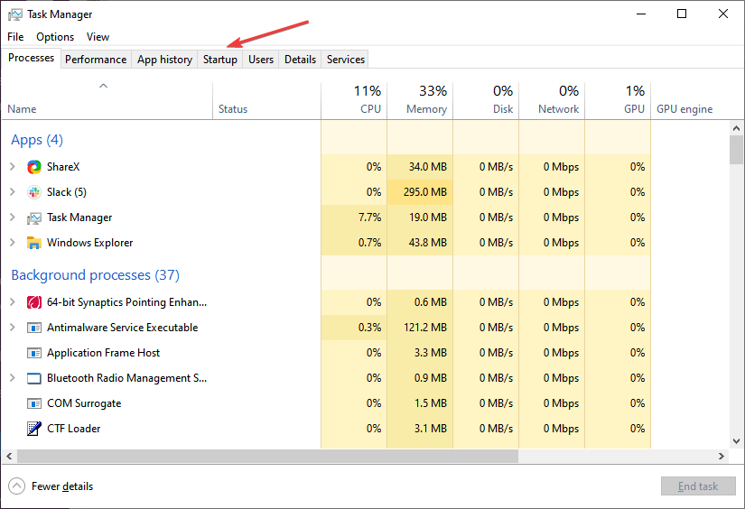745x509 pixels.
Task: Open the File menu
Action: pos(15,37)
